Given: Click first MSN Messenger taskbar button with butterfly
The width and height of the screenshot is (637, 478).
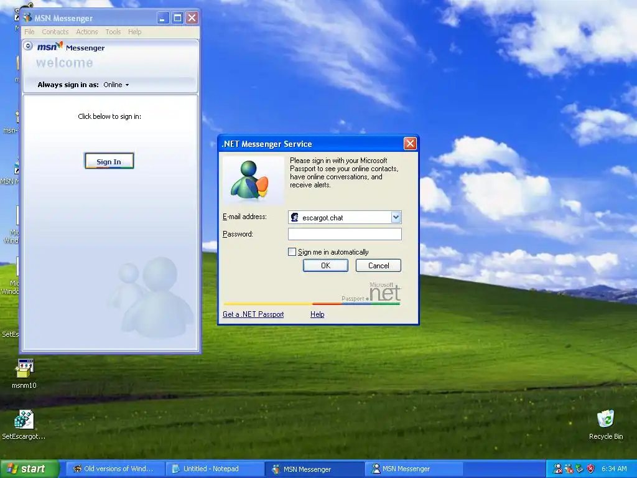Looking at the screenshot, I should tap(314, 469).
